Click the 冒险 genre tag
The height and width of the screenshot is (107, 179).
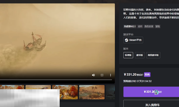[158, 26]
